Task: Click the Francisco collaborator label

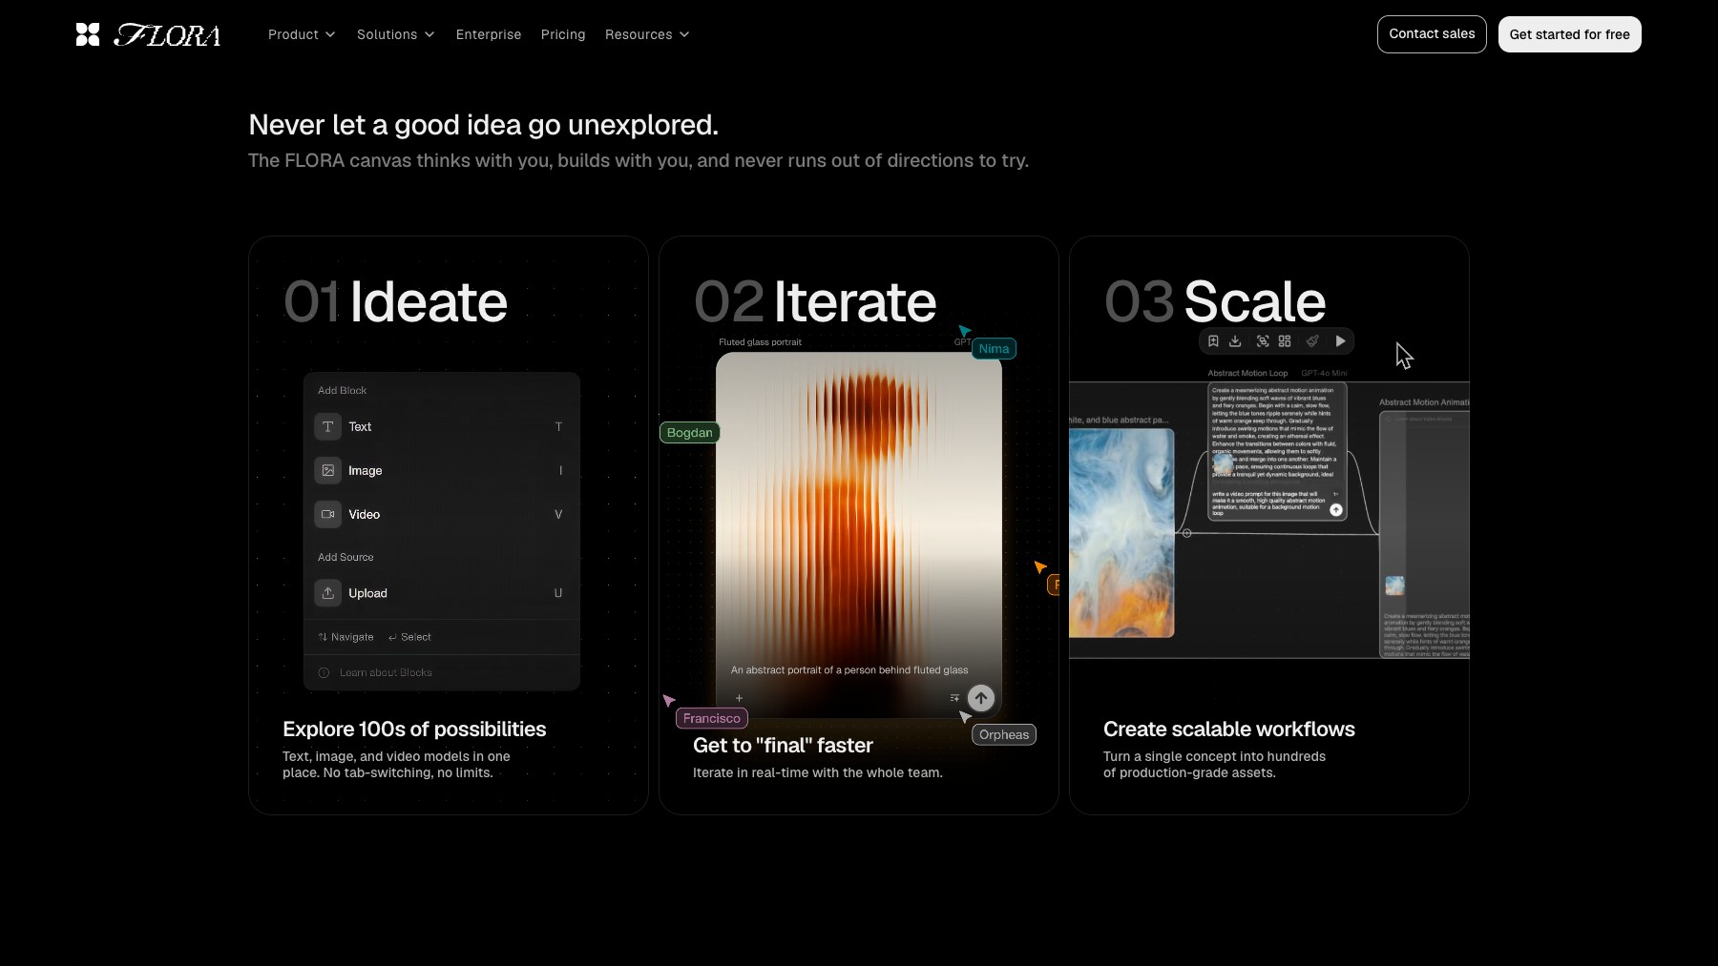Action: tap(711, 718)
